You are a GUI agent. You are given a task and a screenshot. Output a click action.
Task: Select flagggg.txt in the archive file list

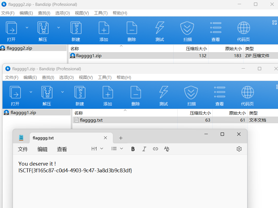coord(91,120)
